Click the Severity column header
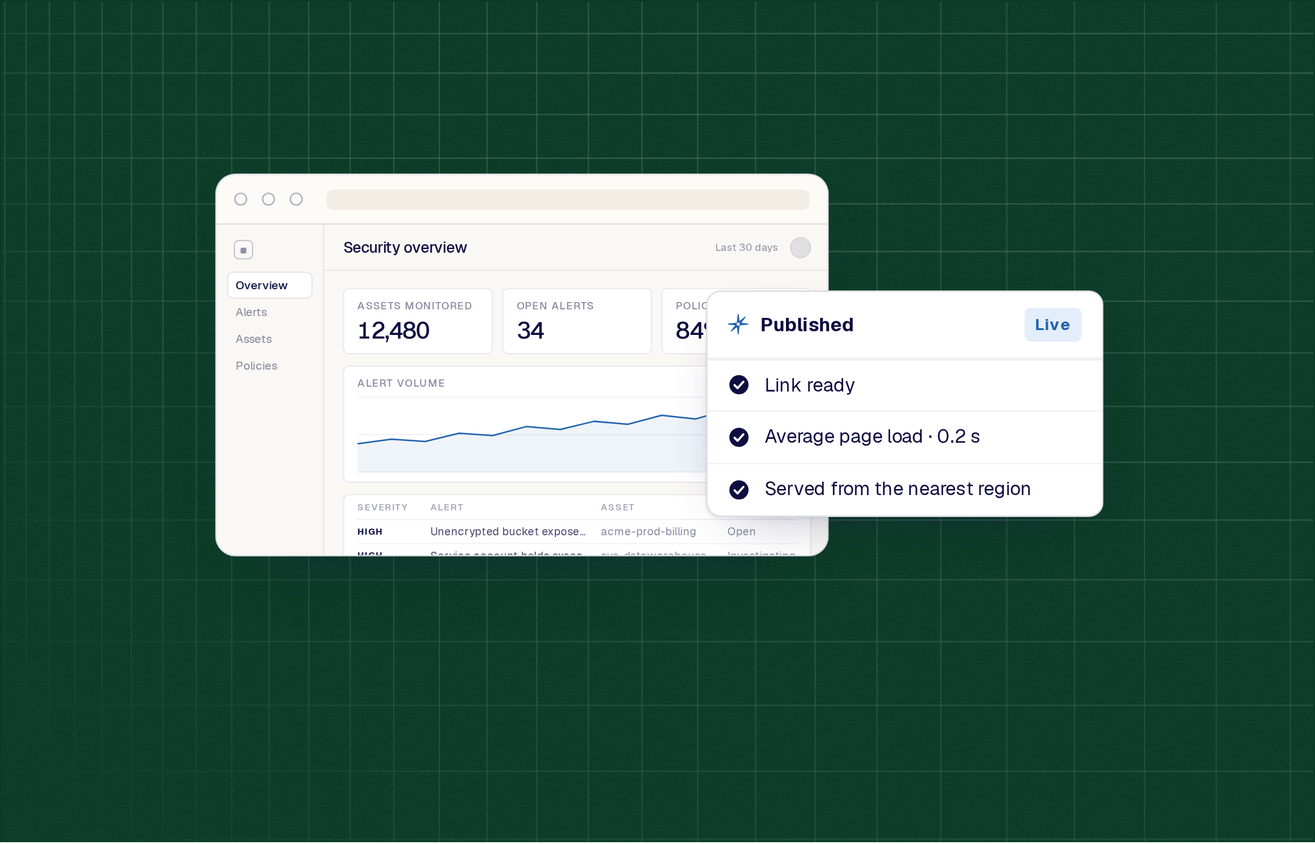 pyautogui.click(x=382, y=507)
